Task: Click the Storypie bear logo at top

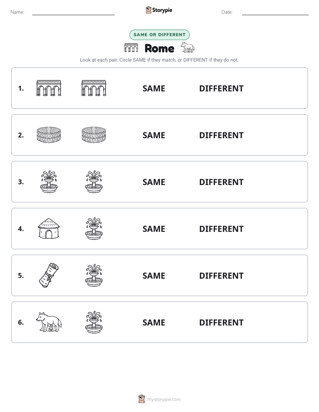Action: 148,10
